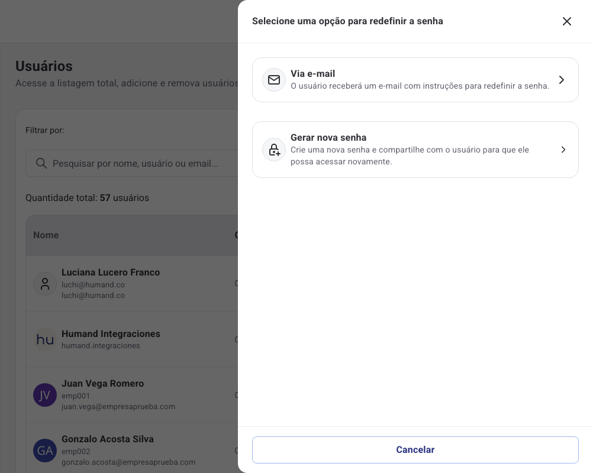Open the Humand Integraciones user row
The width and height of the screenshot is (593, 473).
coord(131,339)
